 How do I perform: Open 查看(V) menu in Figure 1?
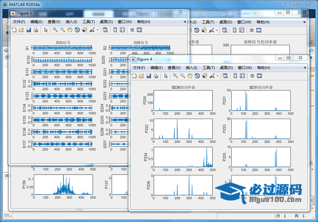click(54, 22)
